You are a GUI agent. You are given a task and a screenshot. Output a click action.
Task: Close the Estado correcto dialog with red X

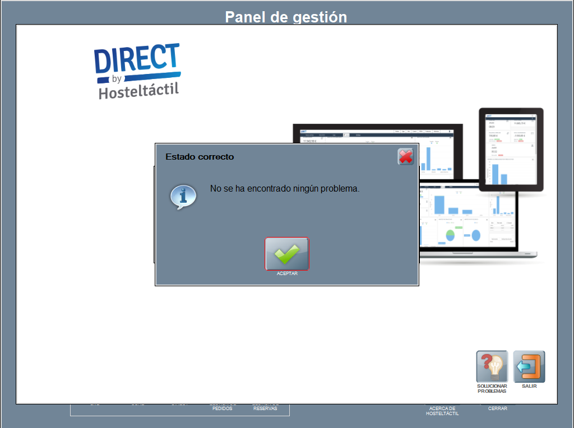[x=405, y=157]
